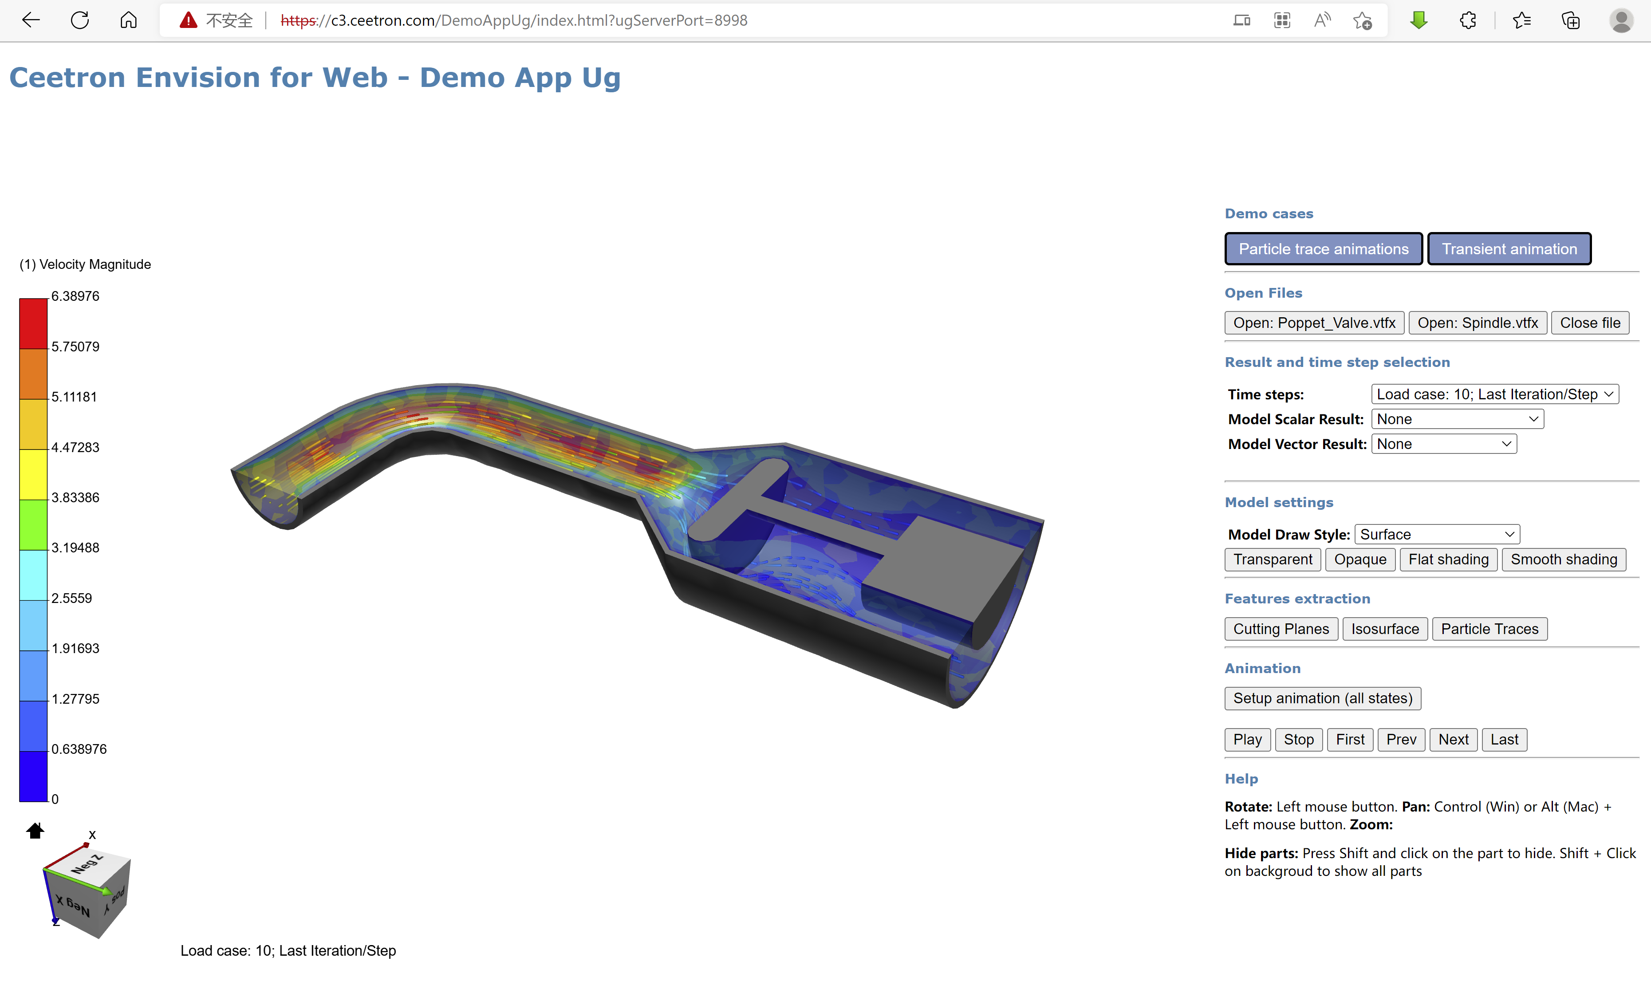
Task: Click the red segment of velocity color legend
Action: pos(33,323)
